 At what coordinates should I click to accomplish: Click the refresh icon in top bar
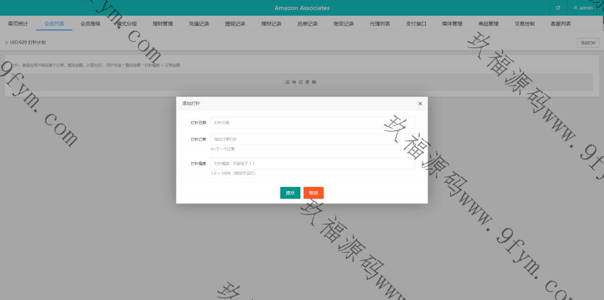coord(558,8)
